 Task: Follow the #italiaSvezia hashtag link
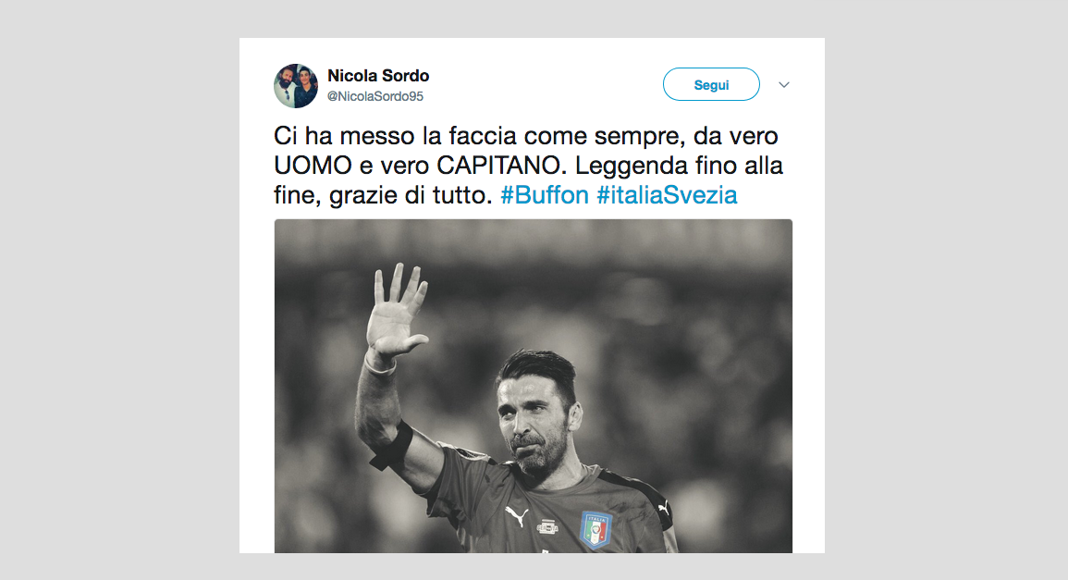[x=667, y=195]
